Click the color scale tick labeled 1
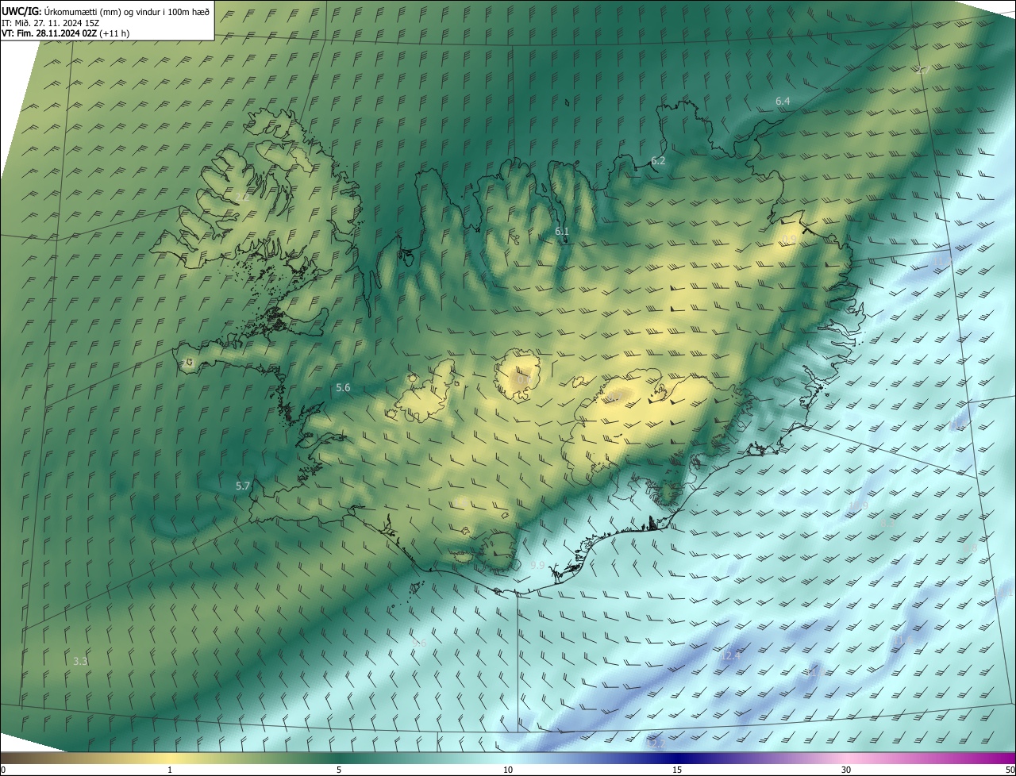 [170, 770]
